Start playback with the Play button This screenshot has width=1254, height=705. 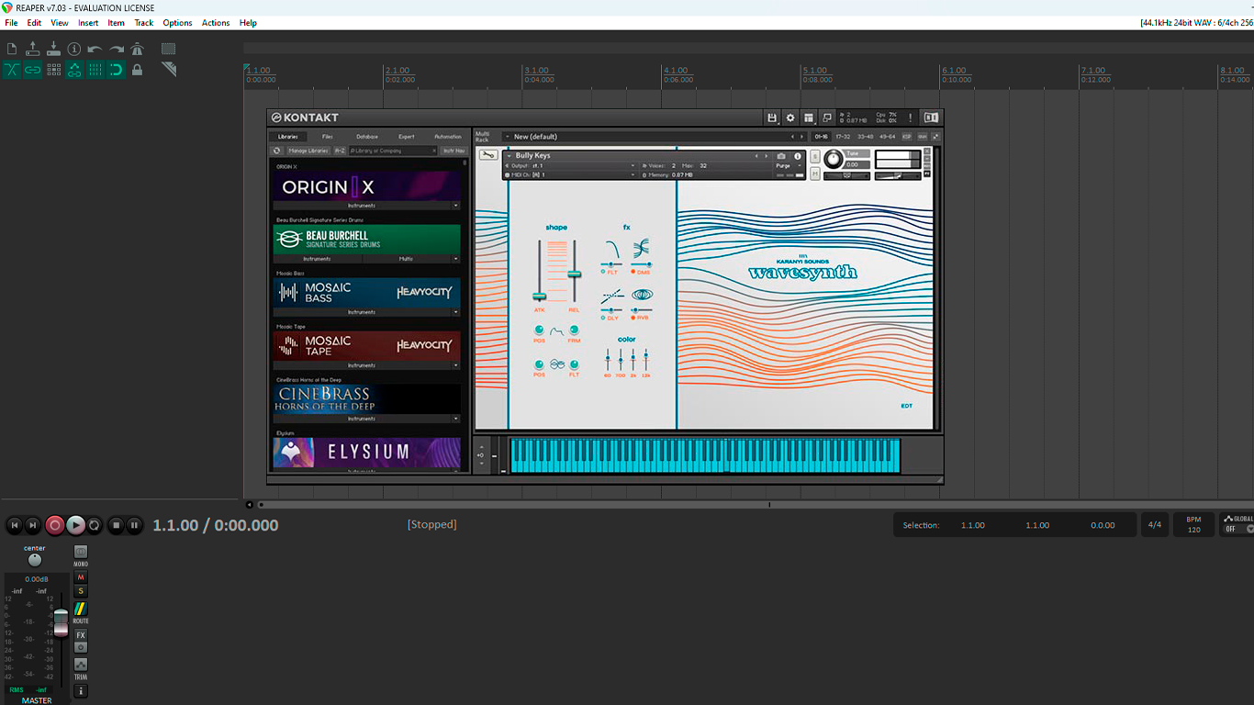point(75,525)
